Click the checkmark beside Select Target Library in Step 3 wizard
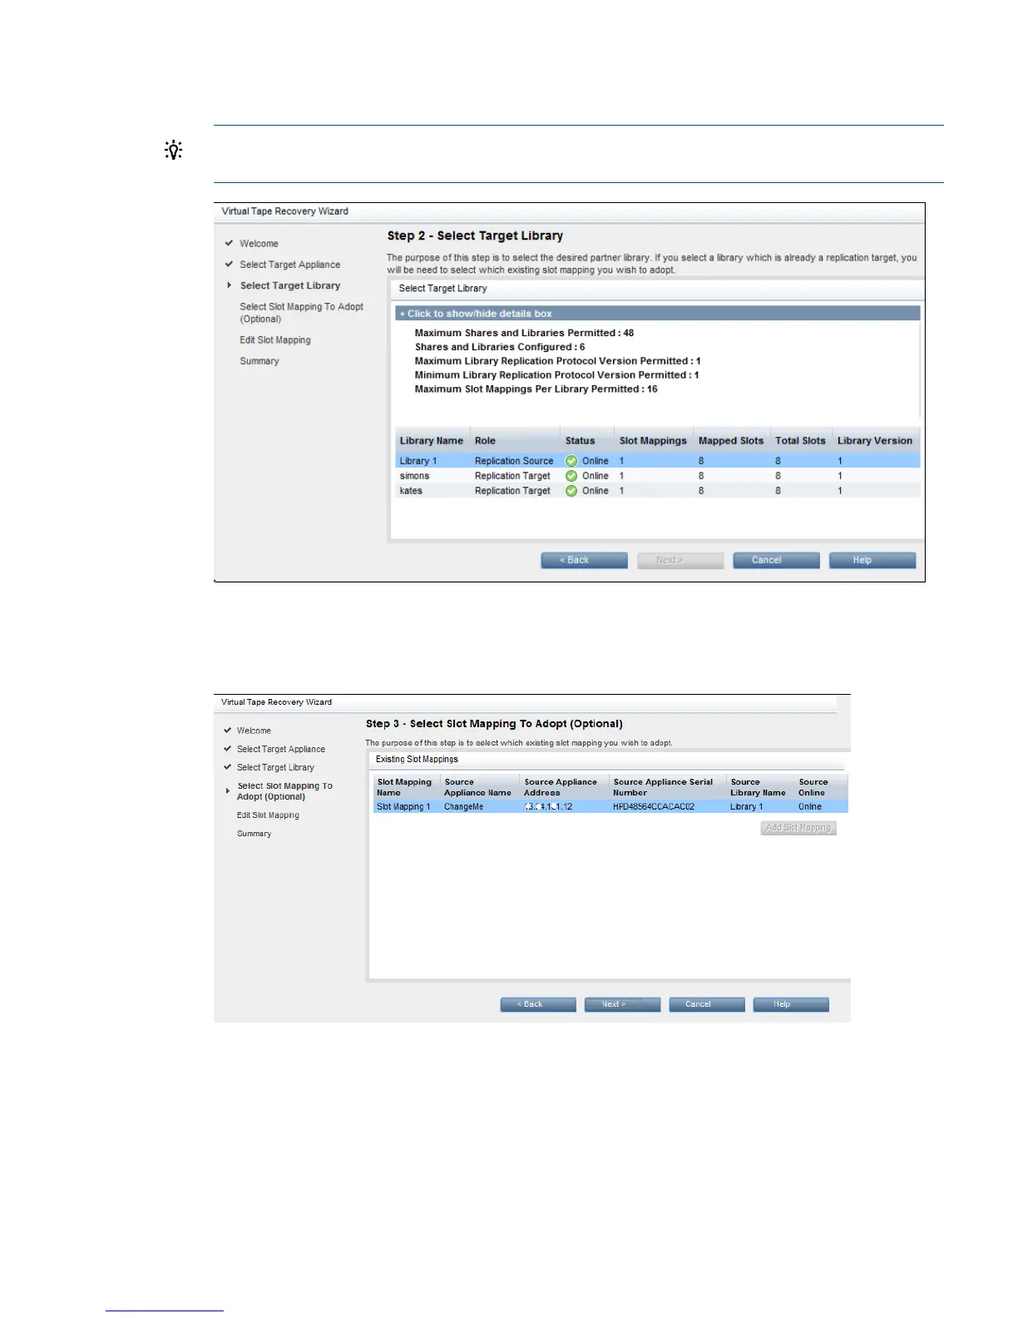Image resolution: width=1018 pixels, height=1318 pixels. (227, 766)
